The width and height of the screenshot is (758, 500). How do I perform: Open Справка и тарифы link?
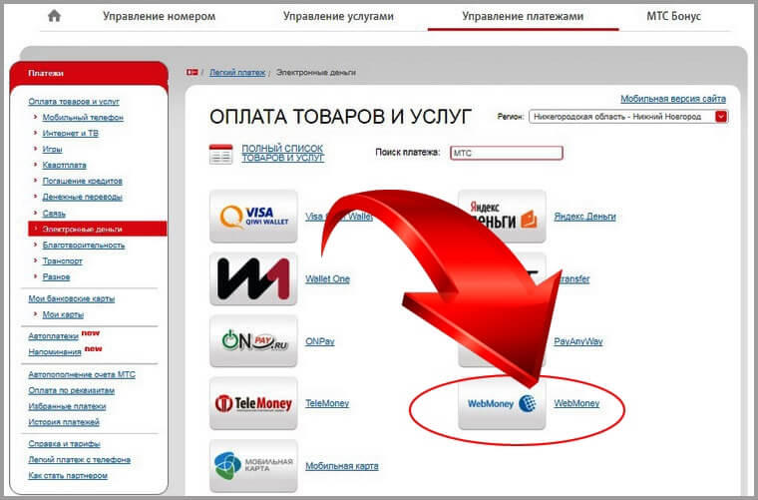click(64, 443)
